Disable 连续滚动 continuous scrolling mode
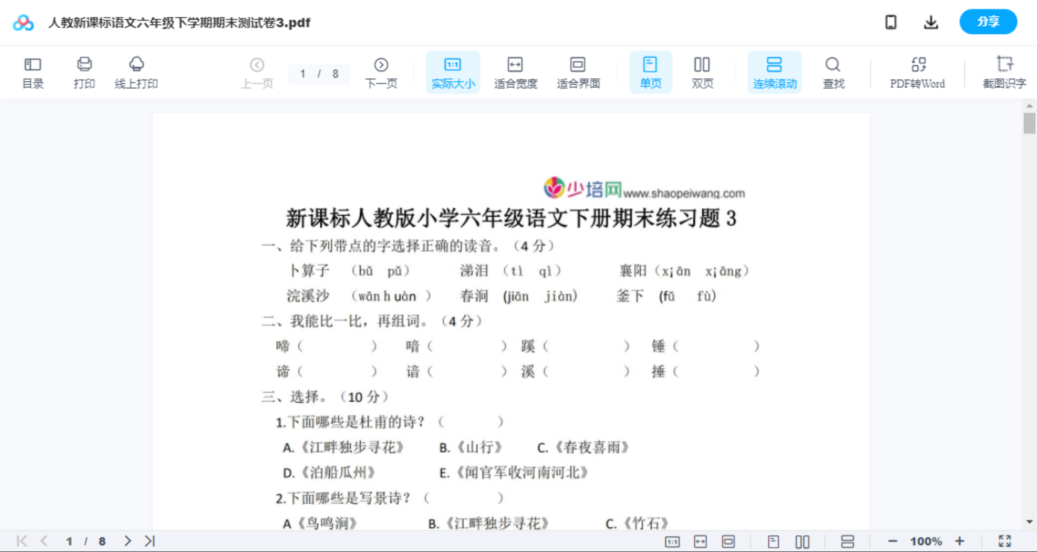This screenshot has width=1037, height=552. pyautogui.click(x=774, y=72)
